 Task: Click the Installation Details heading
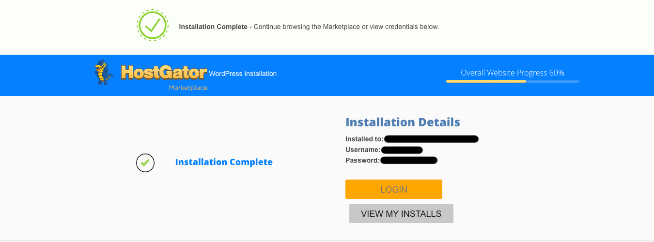(403, 122)
